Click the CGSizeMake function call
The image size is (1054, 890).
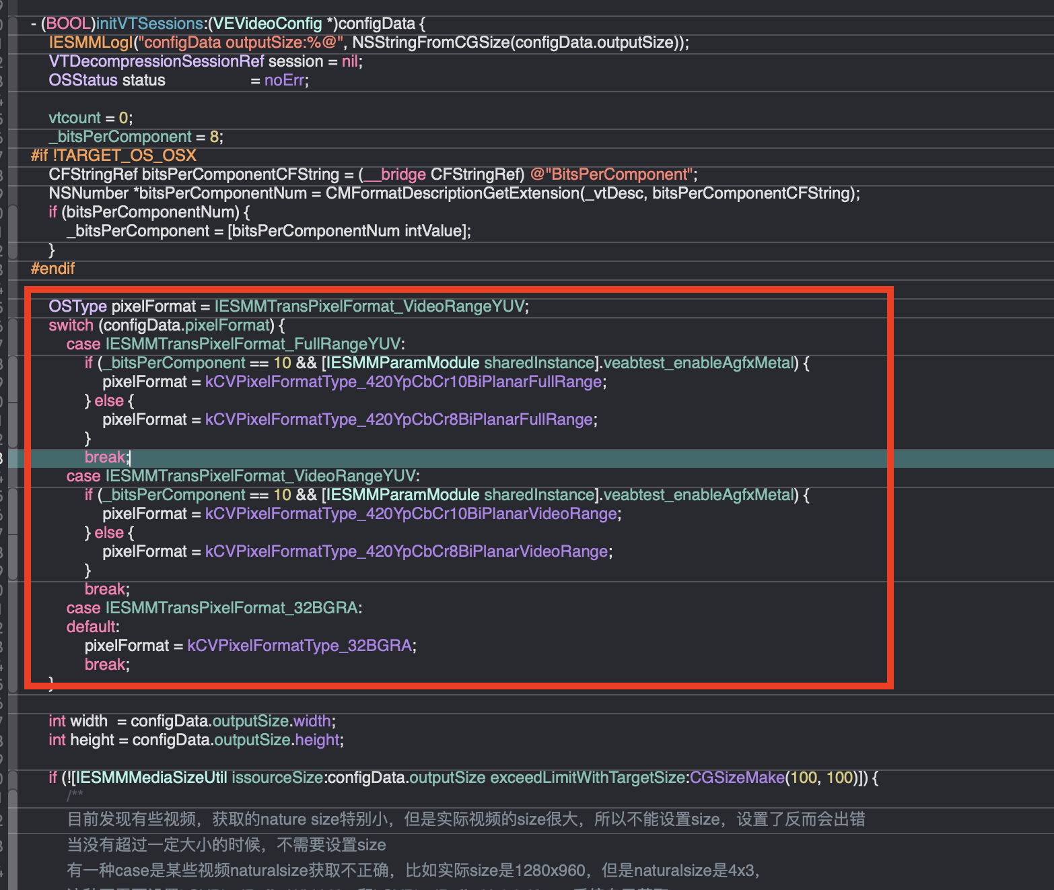(x=737, y=778)
